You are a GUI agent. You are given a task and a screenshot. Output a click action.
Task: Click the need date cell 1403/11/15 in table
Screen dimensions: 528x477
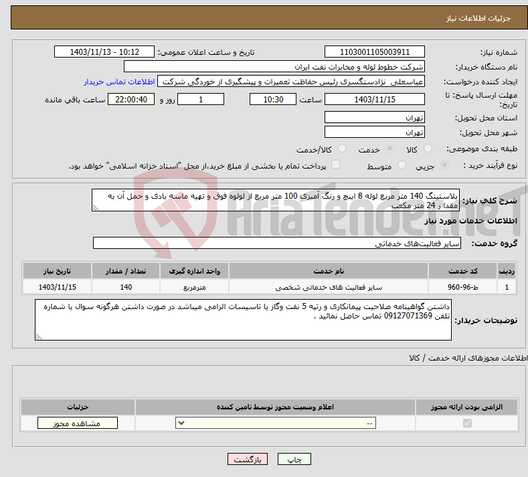point(57,287)
